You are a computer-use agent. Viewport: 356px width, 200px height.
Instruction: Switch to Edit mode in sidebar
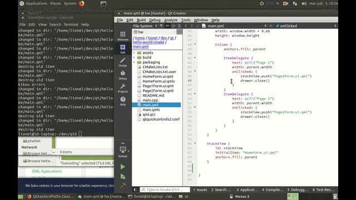coord(123,49)
